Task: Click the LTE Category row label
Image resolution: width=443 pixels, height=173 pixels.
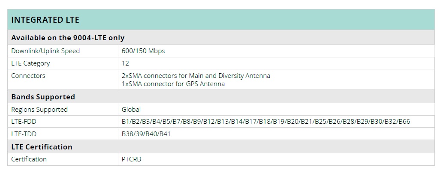Action: coord(30,63)
